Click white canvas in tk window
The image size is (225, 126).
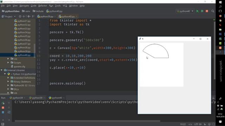pos(161,64)
